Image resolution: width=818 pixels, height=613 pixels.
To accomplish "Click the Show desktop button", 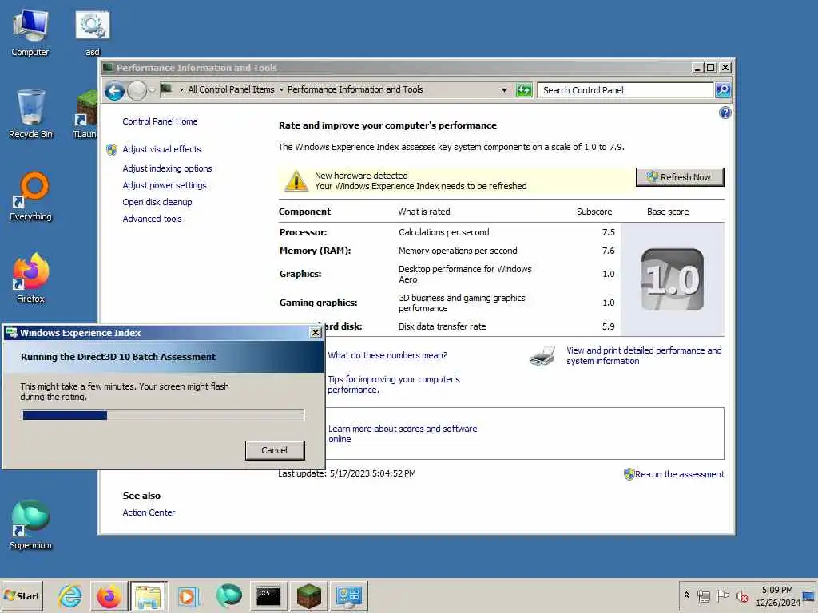I will tap(808, 595).
